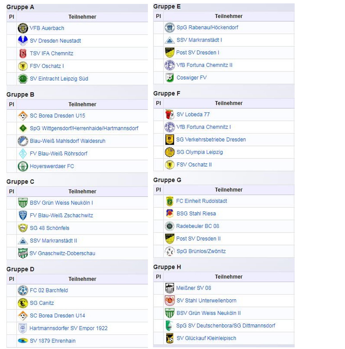Click the Teilnehmer header in Gruppe A
The height and width of the screenshot is (349, 345).
(82, 17)
